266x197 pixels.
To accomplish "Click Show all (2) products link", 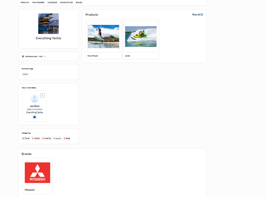I will (197, 14).
